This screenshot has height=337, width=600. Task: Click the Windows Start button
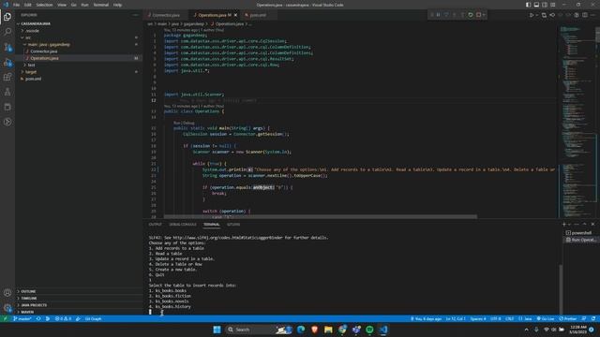(x=217, y=330)
